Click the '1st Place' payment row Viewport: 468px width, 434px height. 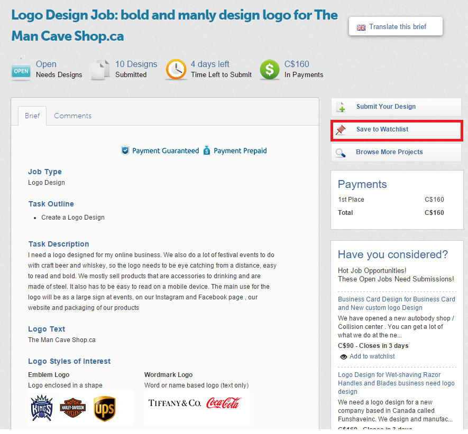point(391,200)
